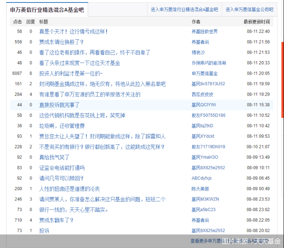The width and height of the screenshot is (284, 248).
Task: Open author profile 基民M3KWZN
Action: 205,199
